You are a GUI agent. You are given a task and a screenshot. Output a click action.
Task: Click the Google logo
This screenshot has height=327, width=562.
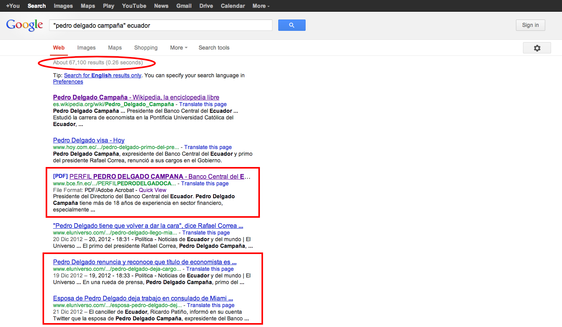pyautogui.click(x=25, y=25)
